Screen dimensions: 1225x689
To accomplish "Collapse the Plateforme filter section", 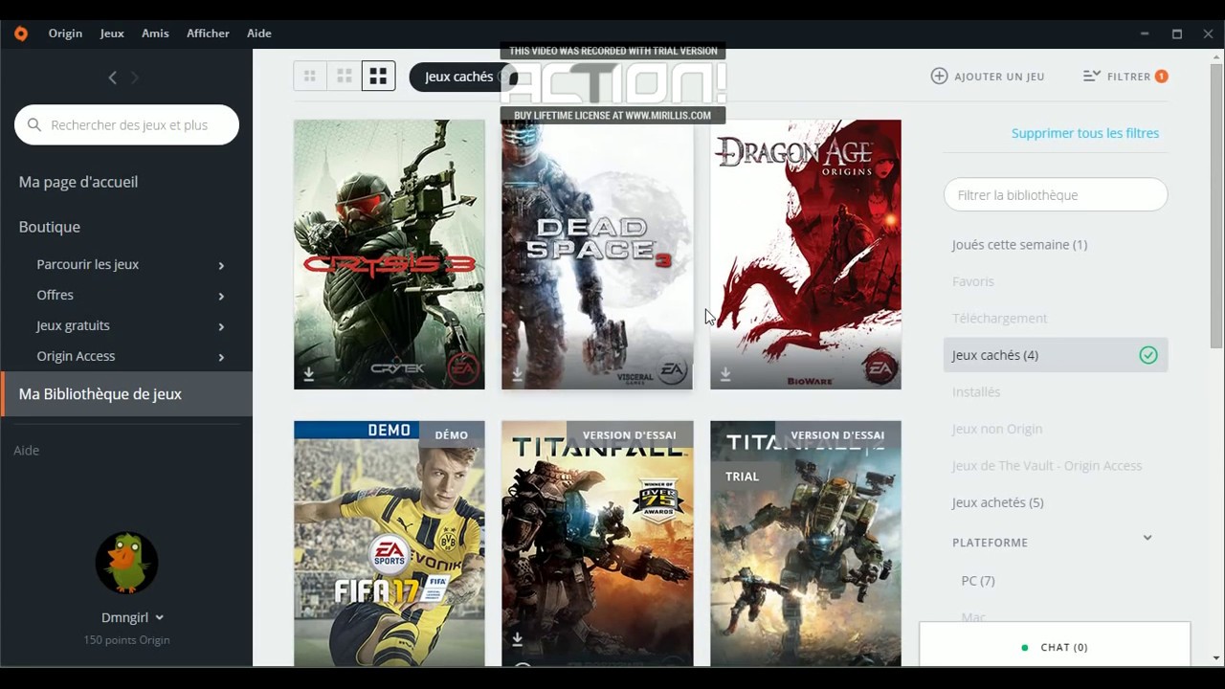I will point(1147,538).
